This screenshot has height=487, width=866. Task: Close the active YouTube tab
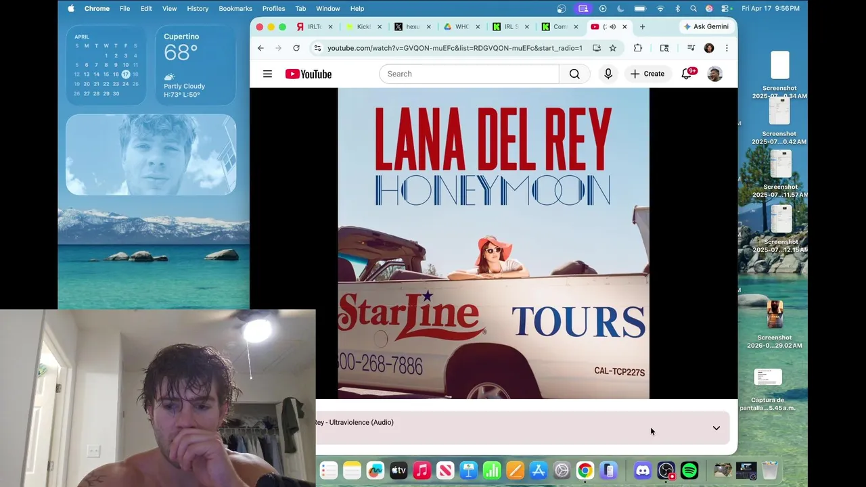[x=624, y=26]
